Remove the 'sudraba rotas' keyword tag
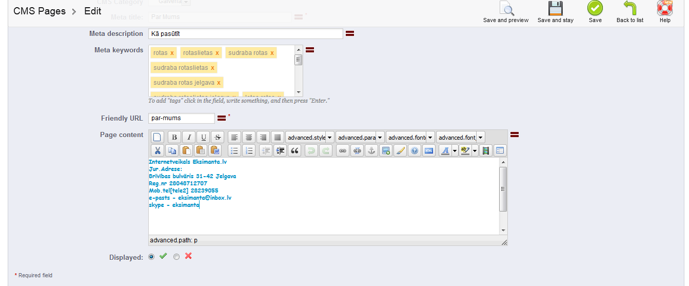 pyautogui.click(x=272, y=53)
